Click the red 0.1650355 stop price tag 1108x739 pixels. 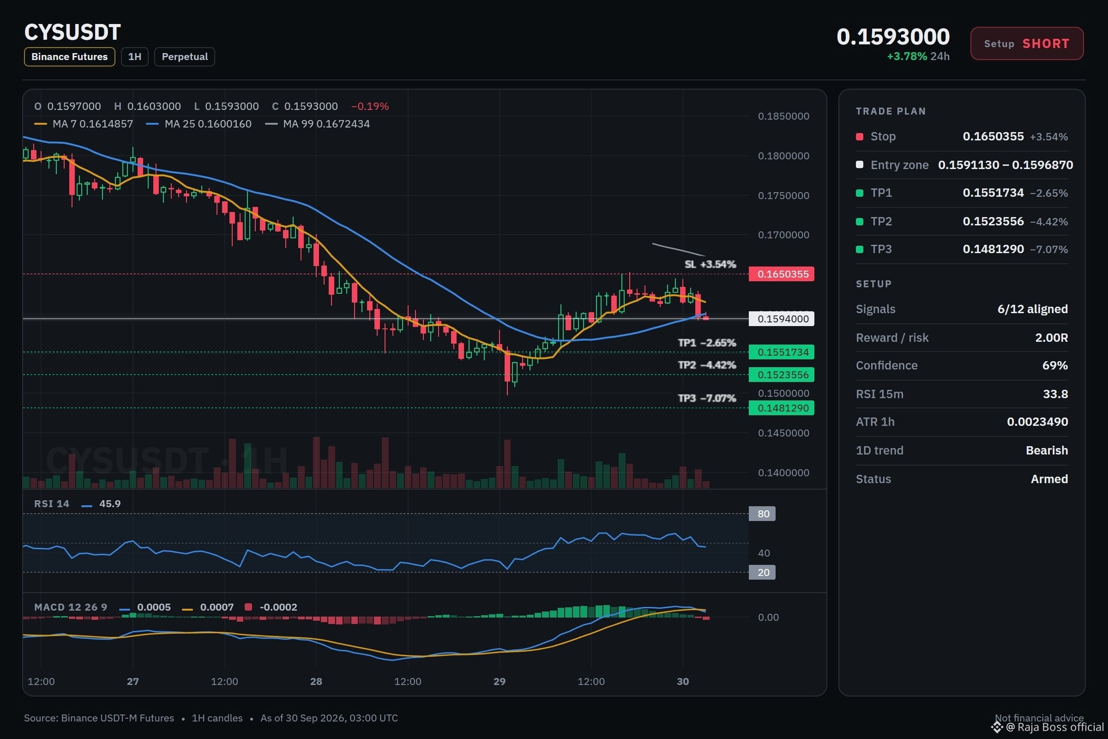click(782, 274)
